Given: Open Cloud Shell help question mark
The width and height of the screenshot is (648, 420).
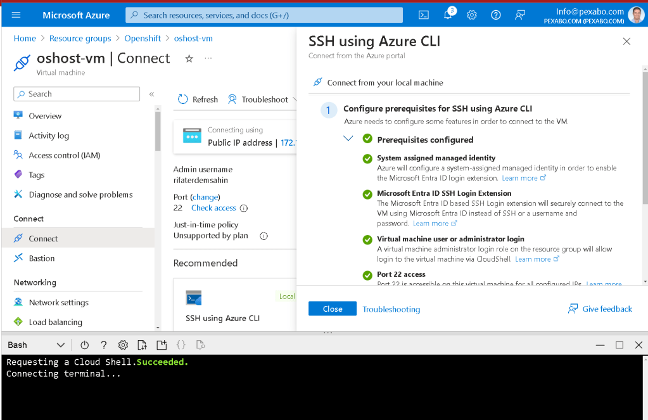Looking at the screenshot, I should click(x=104, y=345).
